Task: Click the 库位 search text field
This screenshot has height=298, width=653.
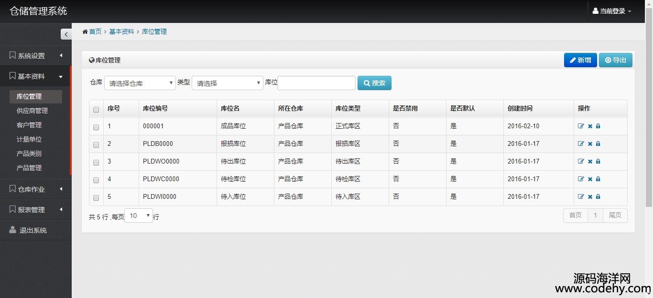Action: coord(316,83)
